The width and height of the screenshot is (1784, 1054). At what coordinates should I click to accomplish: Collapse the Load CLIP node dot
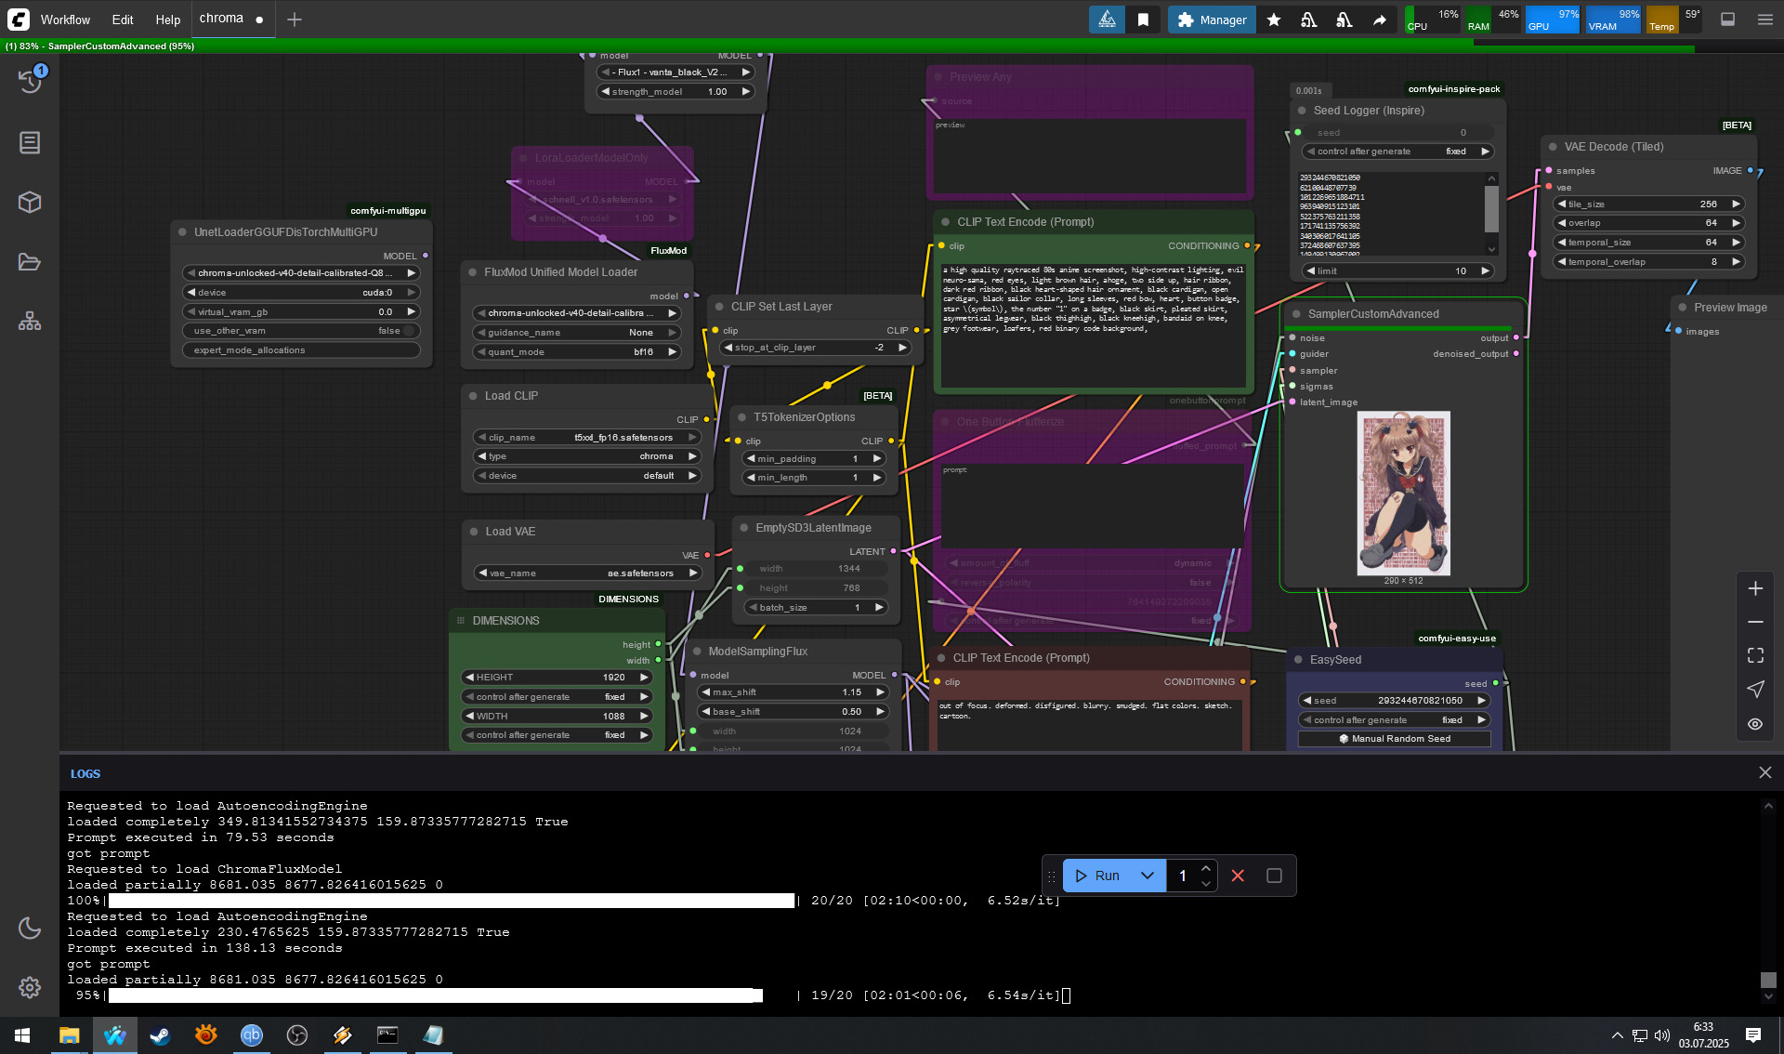click(473, 396)
